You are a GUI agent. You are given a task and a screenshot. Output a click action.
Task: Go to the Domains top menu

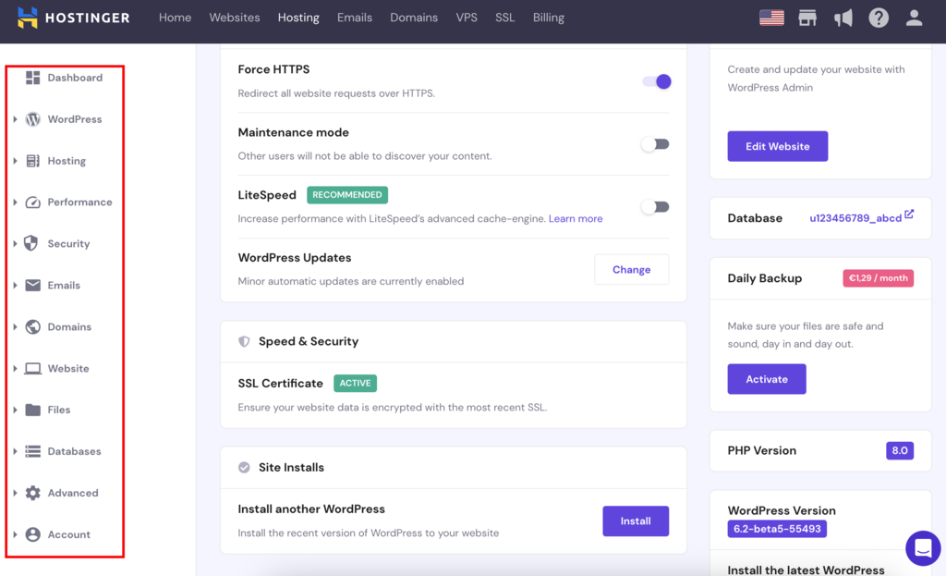click(414, 18)
